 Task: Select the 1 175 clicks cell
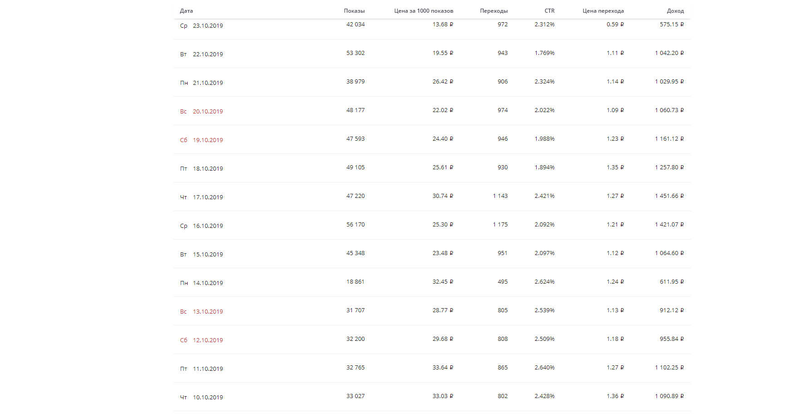click(x=500, y=225)
